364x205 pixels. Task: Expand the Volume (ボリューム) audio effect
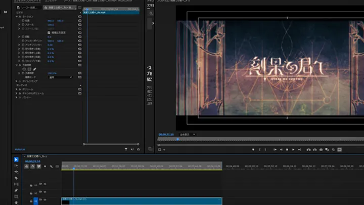tap(16, 89)
